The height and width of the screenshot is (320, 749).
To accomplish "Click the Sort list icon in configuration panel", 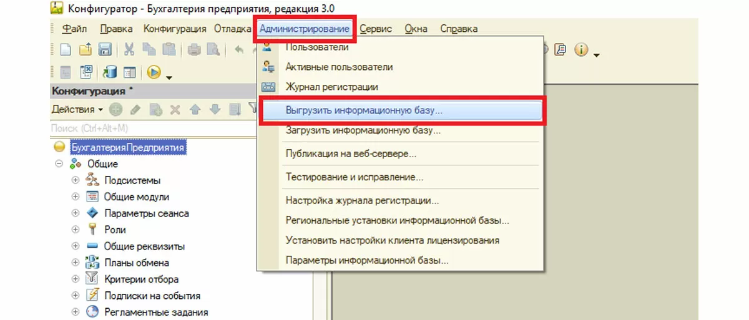I will [x=235, y=110].
